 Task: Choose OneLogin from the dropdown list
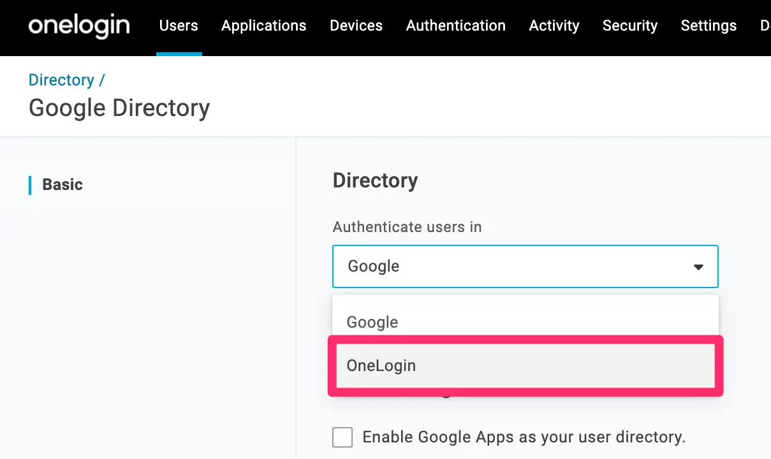tap(525, 366)
